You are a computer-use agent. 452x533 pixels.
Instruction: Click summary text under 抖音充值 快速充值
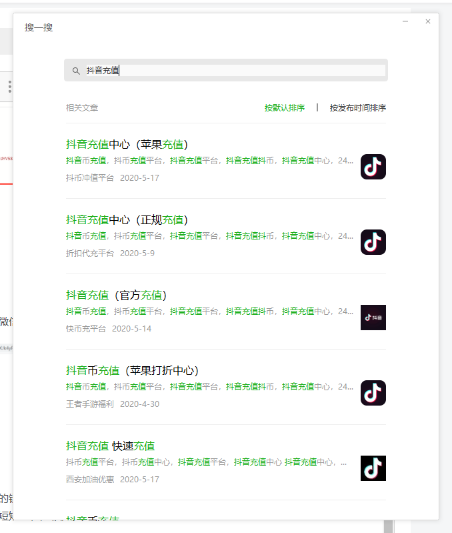point(206,462)
